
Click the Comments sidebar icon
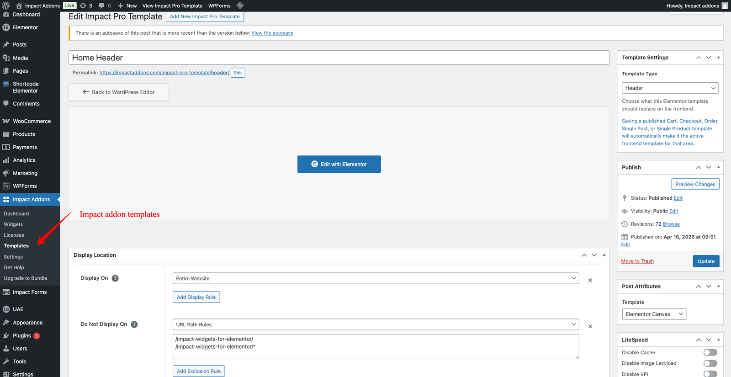click(6, 103)
